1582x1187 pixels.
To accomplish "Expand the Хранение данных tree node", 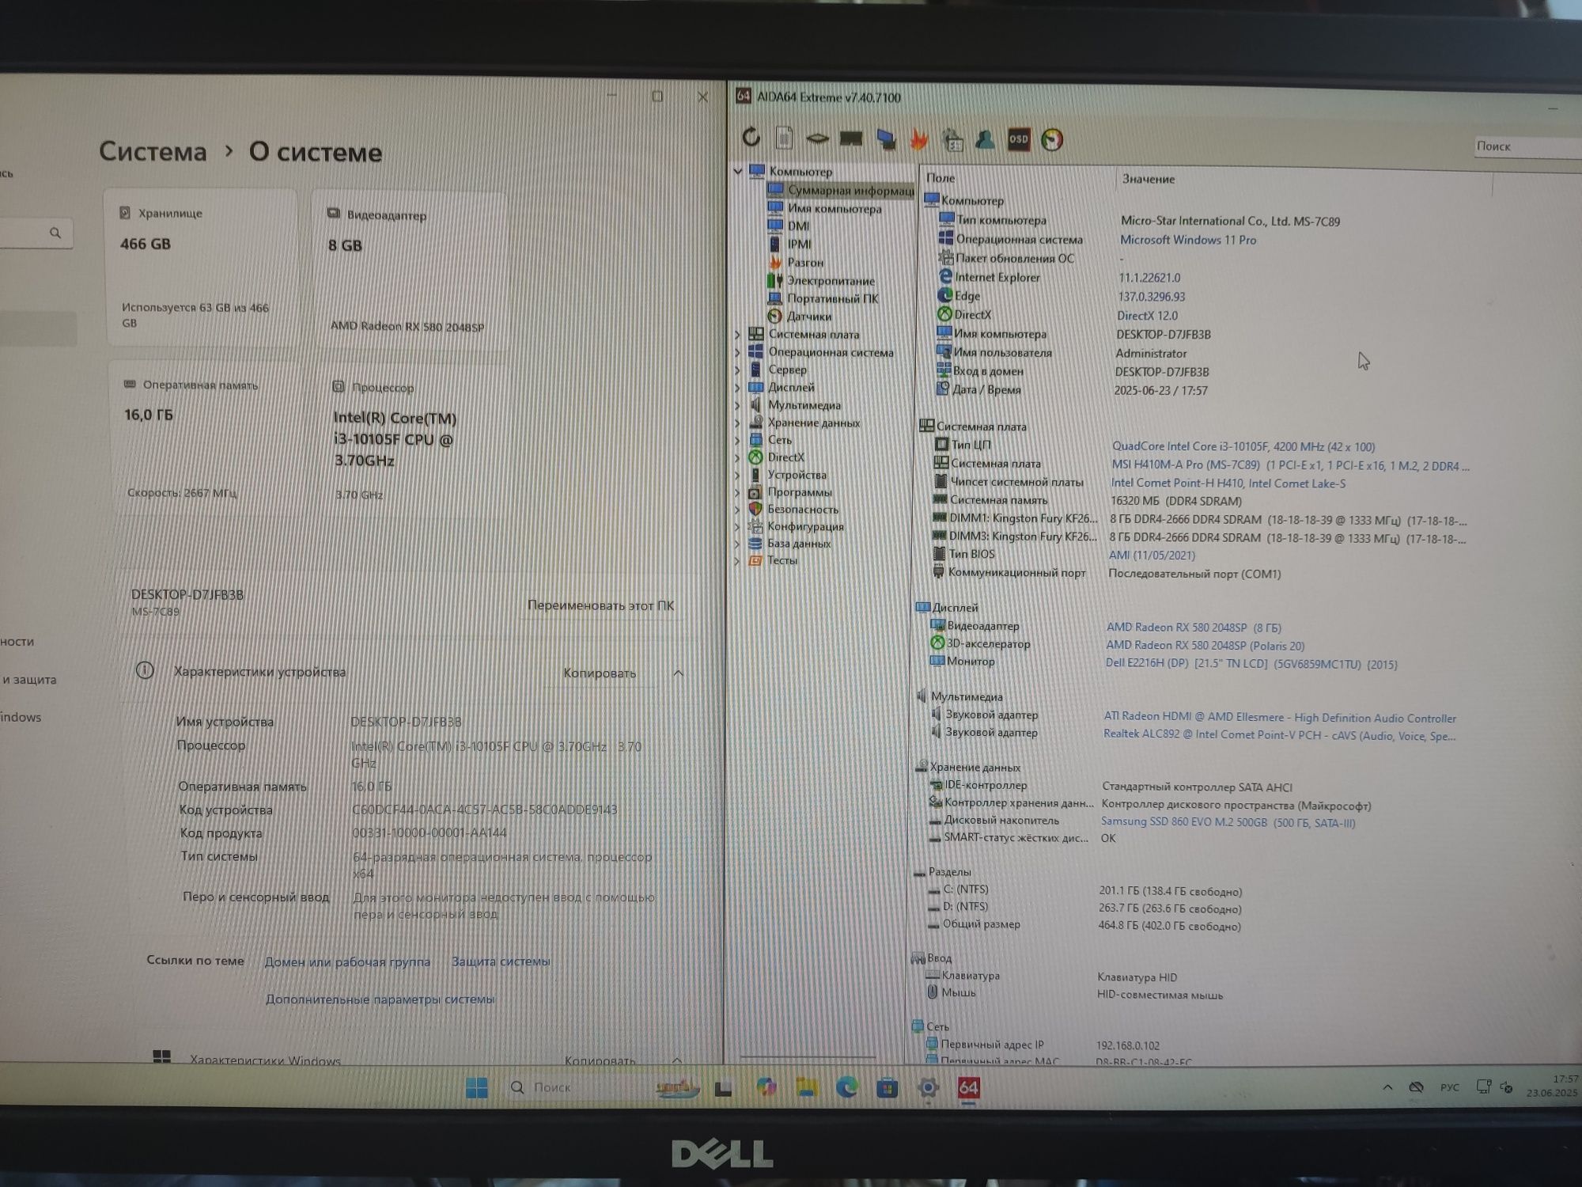I will [737, 423].
